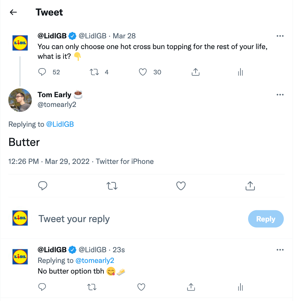Open the @LidlGB link after Replying to

point(60,124)
